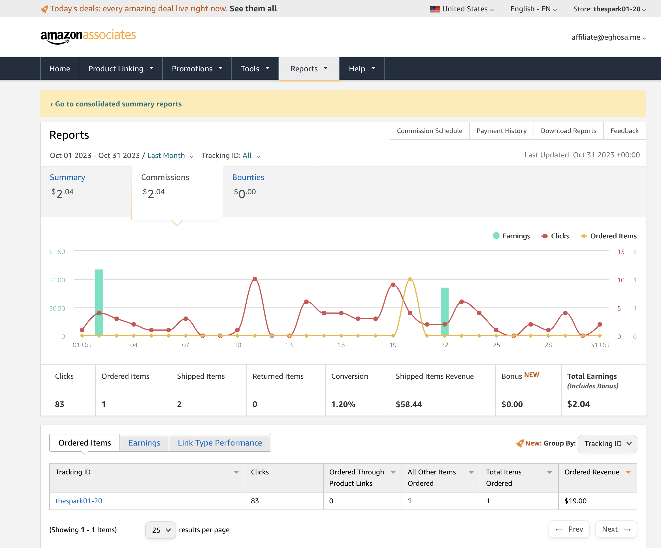Viewport: 661px width, 548px height.
Task: Click the 22 Oct earnings bar
Action: click(x=444, y=311)
